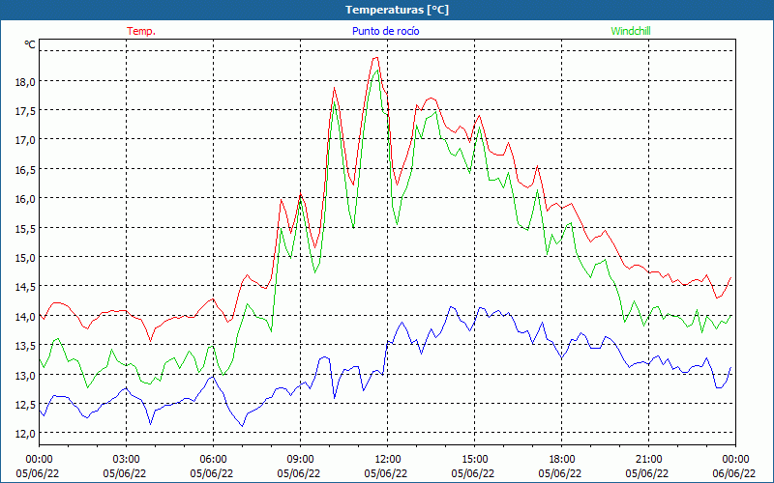This screenshot has height=483, width=774.
Task: Click the Temperaturas [°C] chart title
Action: (397, 10)
